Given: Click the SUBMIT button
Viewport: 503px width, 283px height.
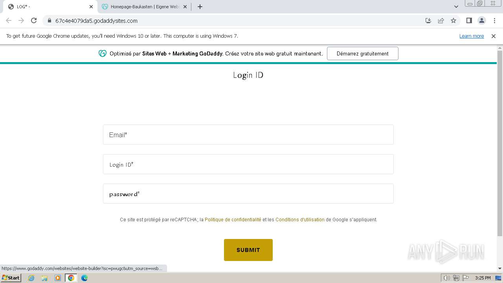Looking at the screenshot, I should [x=248, y=250].
